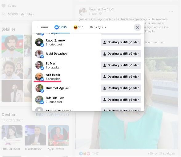Viewport: 181px width, 157px height.
Task: Click '1 ortaq dost' under EL Mar
Action: (x=53, y=67)
